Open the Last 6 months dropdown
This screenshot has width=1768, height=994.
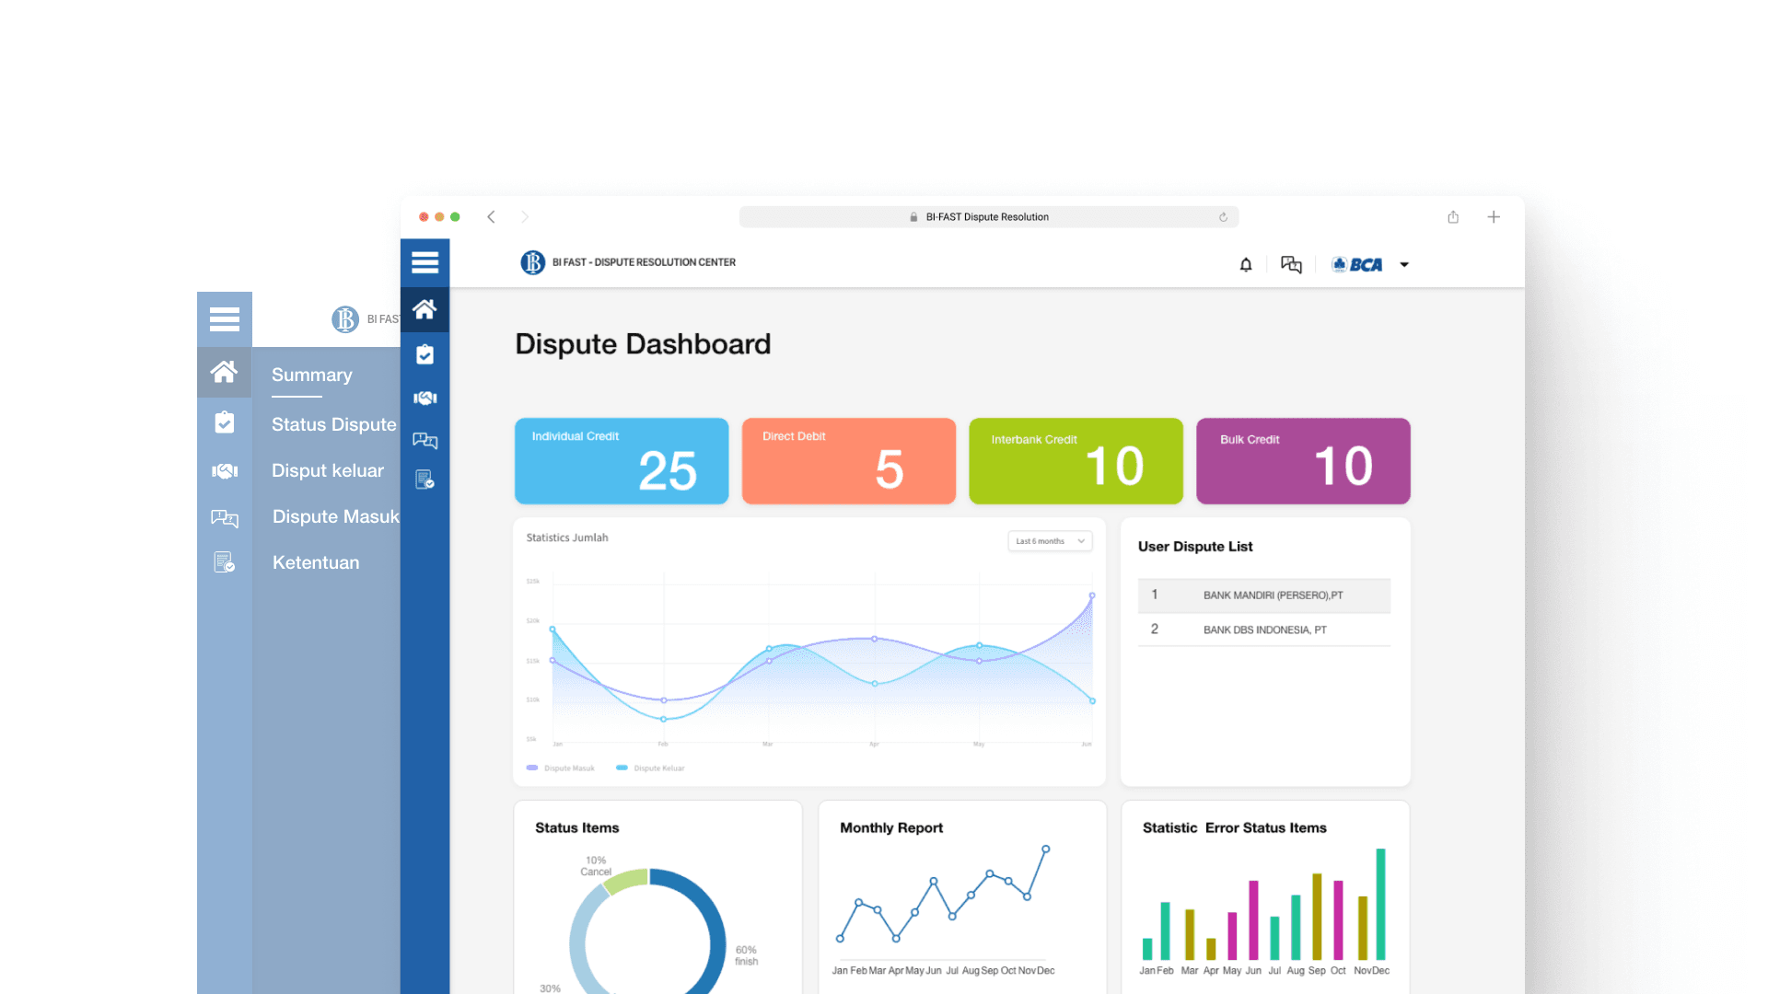(x=1050, y=541)
